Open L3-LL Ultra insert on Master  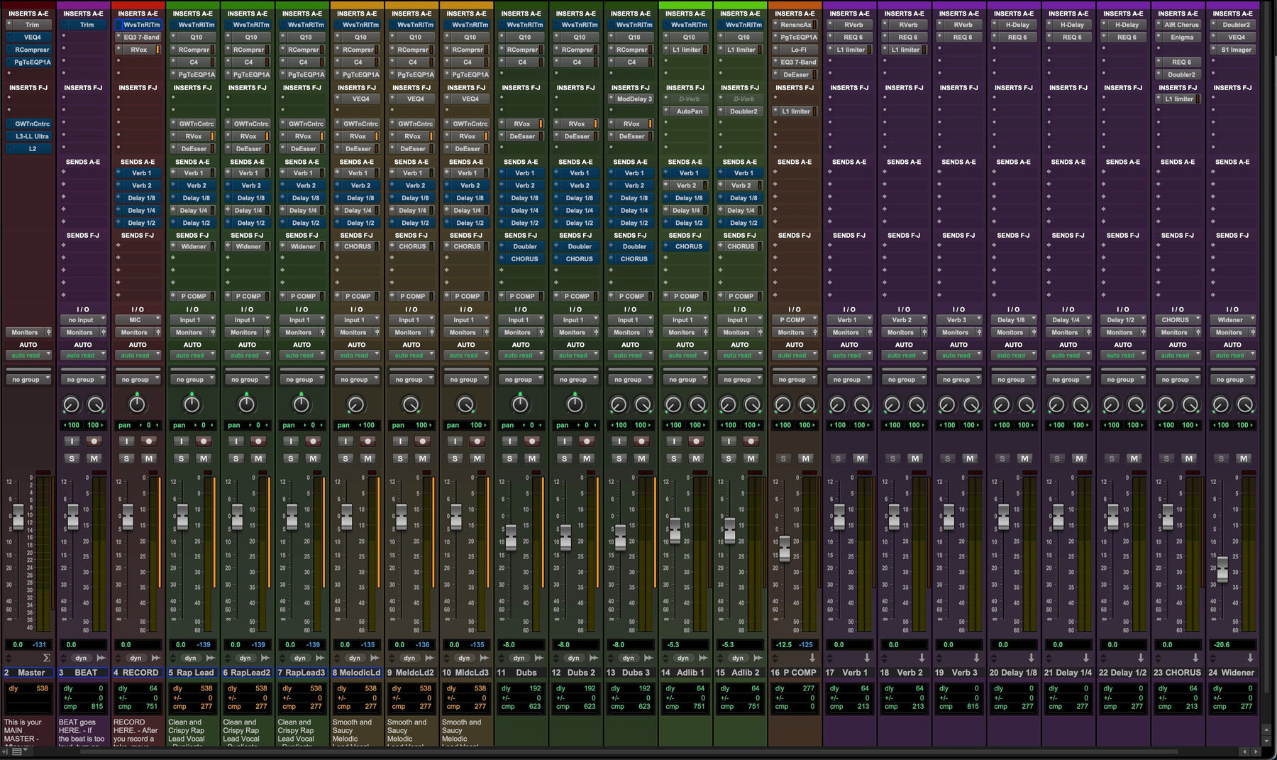[33, 136]
